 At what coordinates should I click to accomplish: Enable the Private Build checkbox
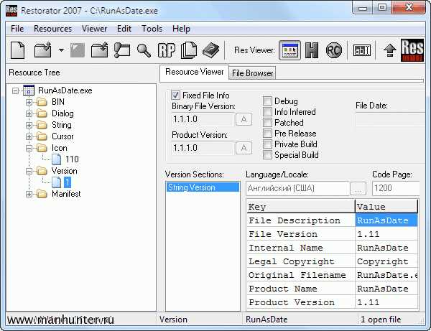(267, 144)
